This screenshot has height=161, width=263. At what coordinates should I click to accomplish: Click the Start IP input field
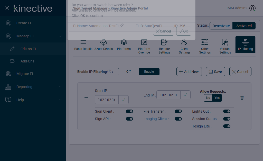pos(107,100)
